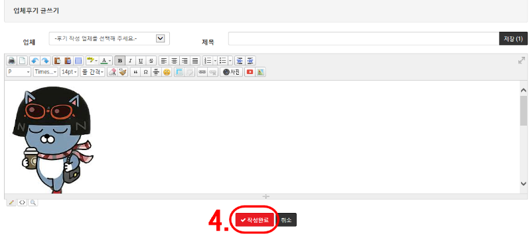531x240 pixels.
Task: Click the paste clipboard icon
Action: [57, 61]
